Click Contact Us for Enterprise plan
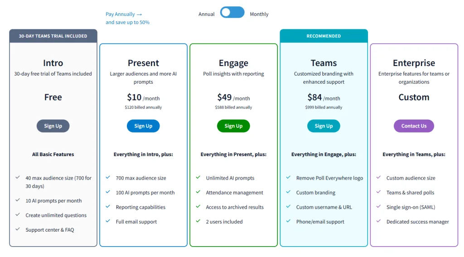This screenshot has height=257, width=464. point(414,126)
